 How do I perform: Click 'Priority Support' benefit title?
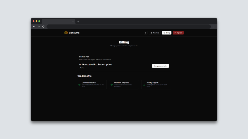[x=152, y=83]
